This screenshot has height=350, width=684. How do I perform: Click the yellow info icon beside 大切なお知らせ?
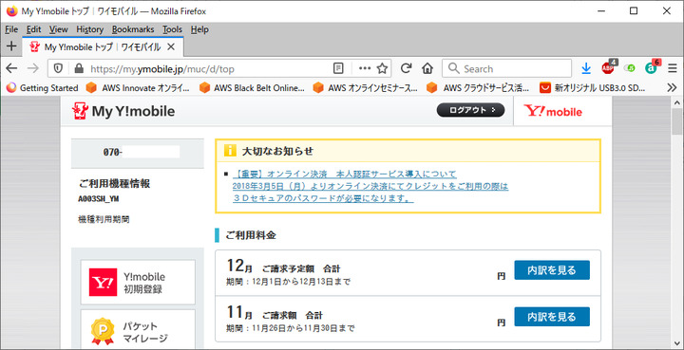pos(230,151)
